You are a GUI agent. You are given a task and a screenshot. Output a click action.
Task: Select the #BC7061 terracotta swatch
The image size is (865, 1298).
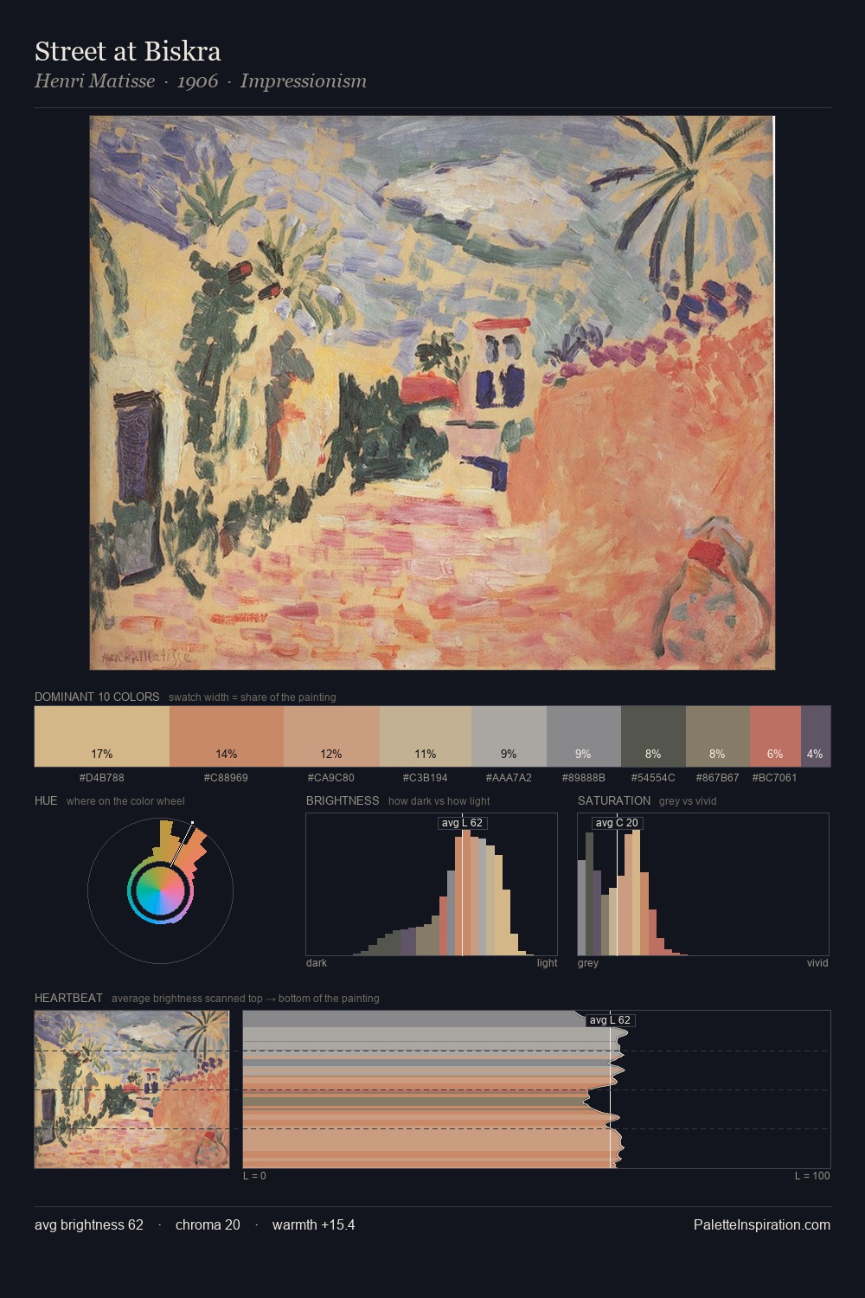point(775,736)
